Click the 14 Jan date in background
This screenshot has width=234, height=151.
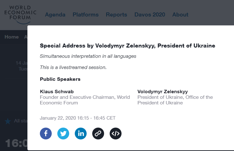point(21,63)
